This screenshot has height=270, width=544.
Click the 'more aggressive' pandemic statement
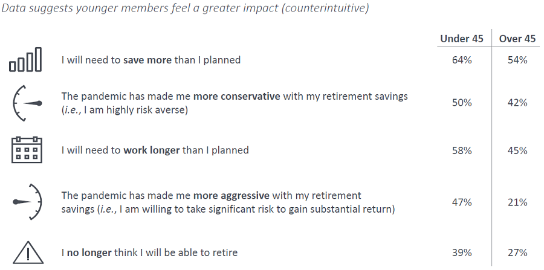point(228,202)
